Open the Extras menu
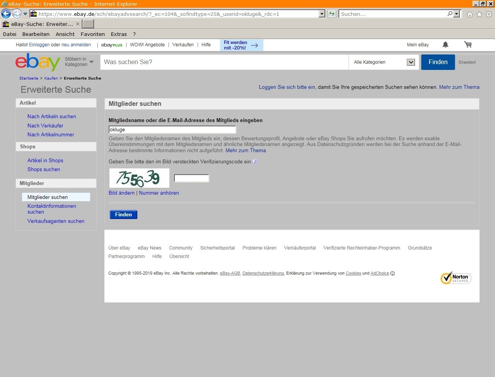The height and width of the screenshot is (377, 495). point(119,34)
